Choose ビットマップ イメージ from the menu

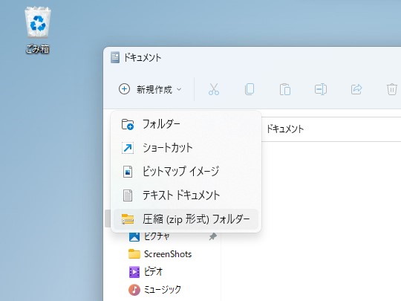[x=186, y=172]
